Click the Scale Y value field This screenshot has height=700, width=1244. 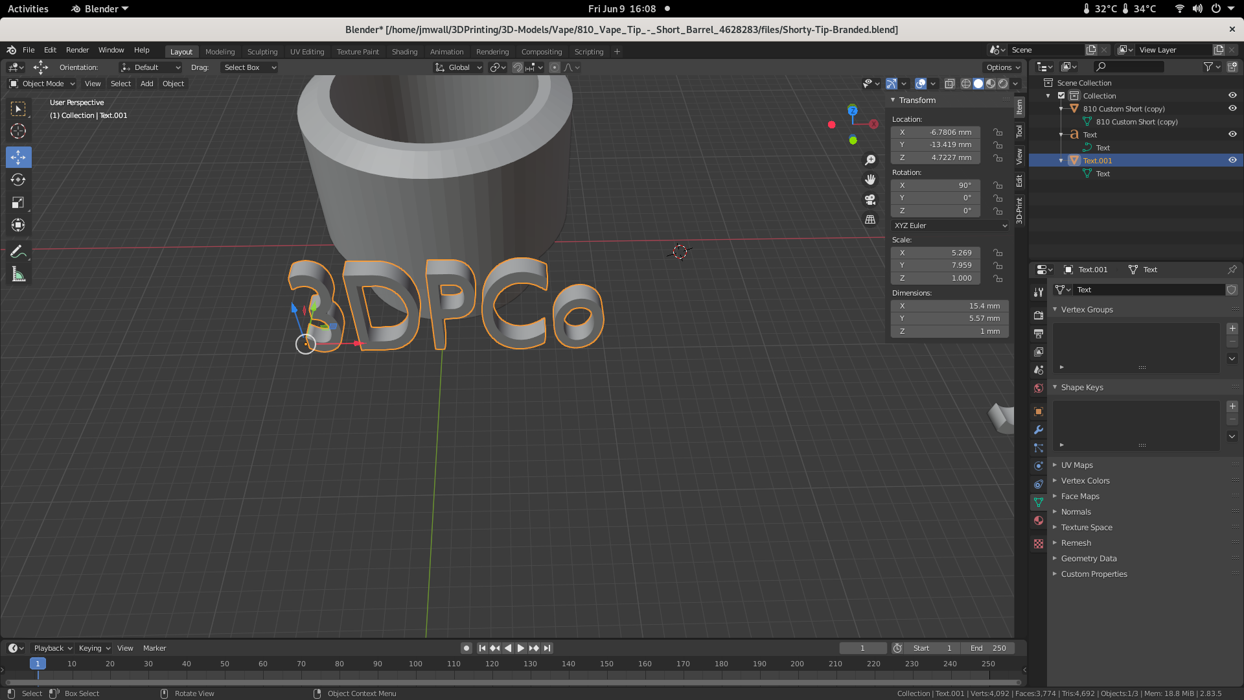pyautogui.click(x=935, y=265)
